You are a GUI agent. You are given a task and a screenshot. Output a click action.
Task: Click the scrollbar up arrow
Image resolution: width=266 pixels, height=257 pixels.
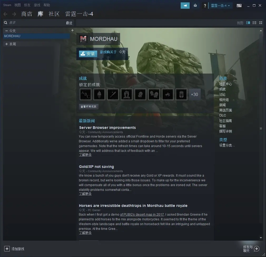(x=261, y=31)
